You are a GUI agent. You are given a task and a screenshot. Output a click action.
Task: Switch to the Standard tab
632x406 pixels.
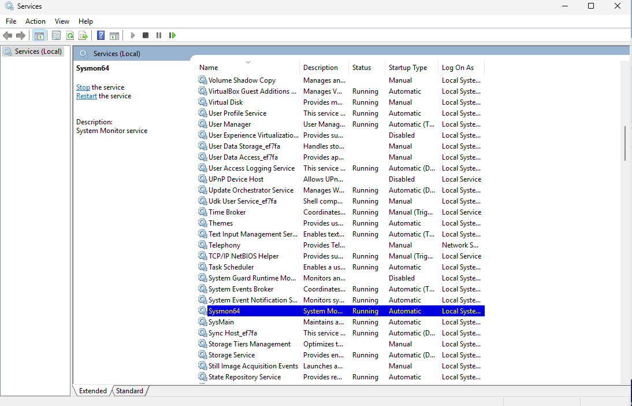129,391
